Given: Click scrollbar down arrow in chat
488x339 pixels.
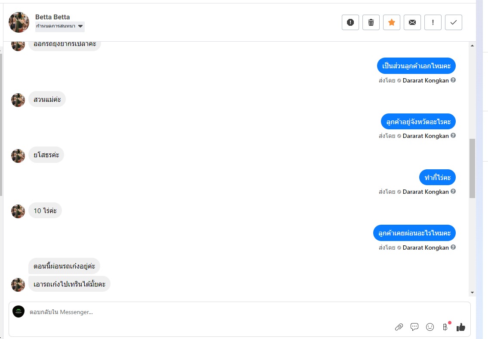Looking at the screenshot, I should pos(472,292).
